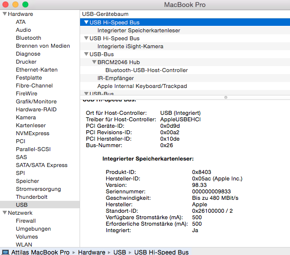Show SATA/SATA Express details
Screen dimensions: 290x255
(42, 165)
